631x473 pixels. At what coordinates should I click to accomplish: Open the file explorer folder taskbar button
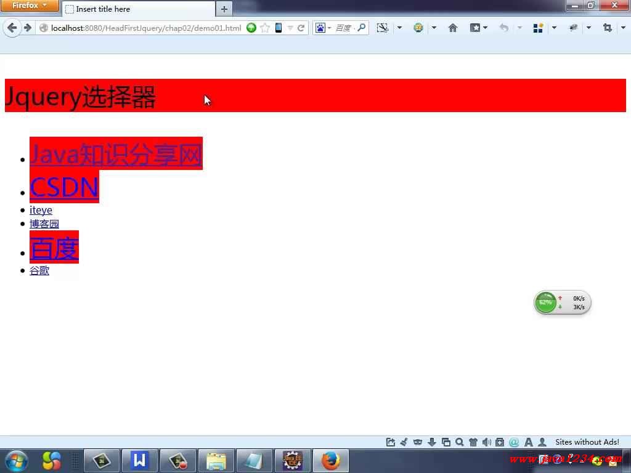click(216, 461)
